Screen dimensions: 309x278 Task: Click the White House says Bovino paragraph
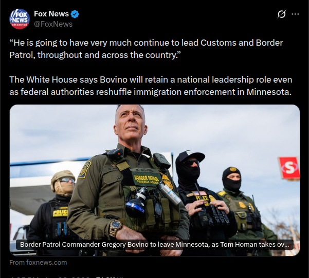point(151,86)
